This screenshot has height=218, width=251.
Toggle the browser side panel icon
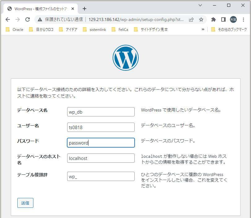click(x=223, y=19)
